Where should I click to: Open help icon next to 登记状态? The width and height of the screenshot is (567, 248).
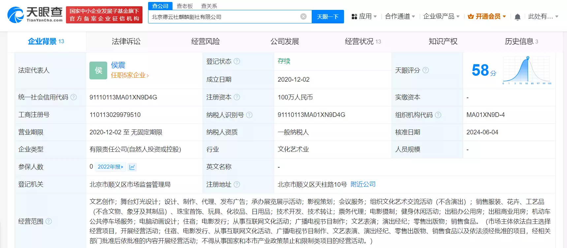[237, 61]
